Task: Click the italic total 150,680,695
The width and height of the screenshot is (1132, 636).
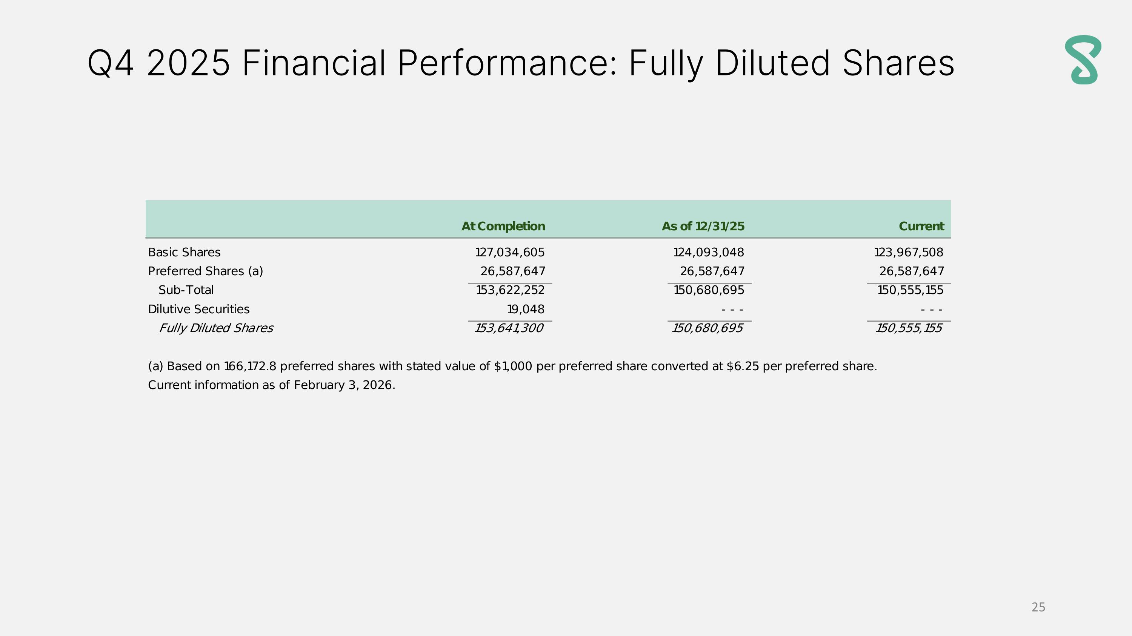Action: pyautogui.click(x=707, y=328)
